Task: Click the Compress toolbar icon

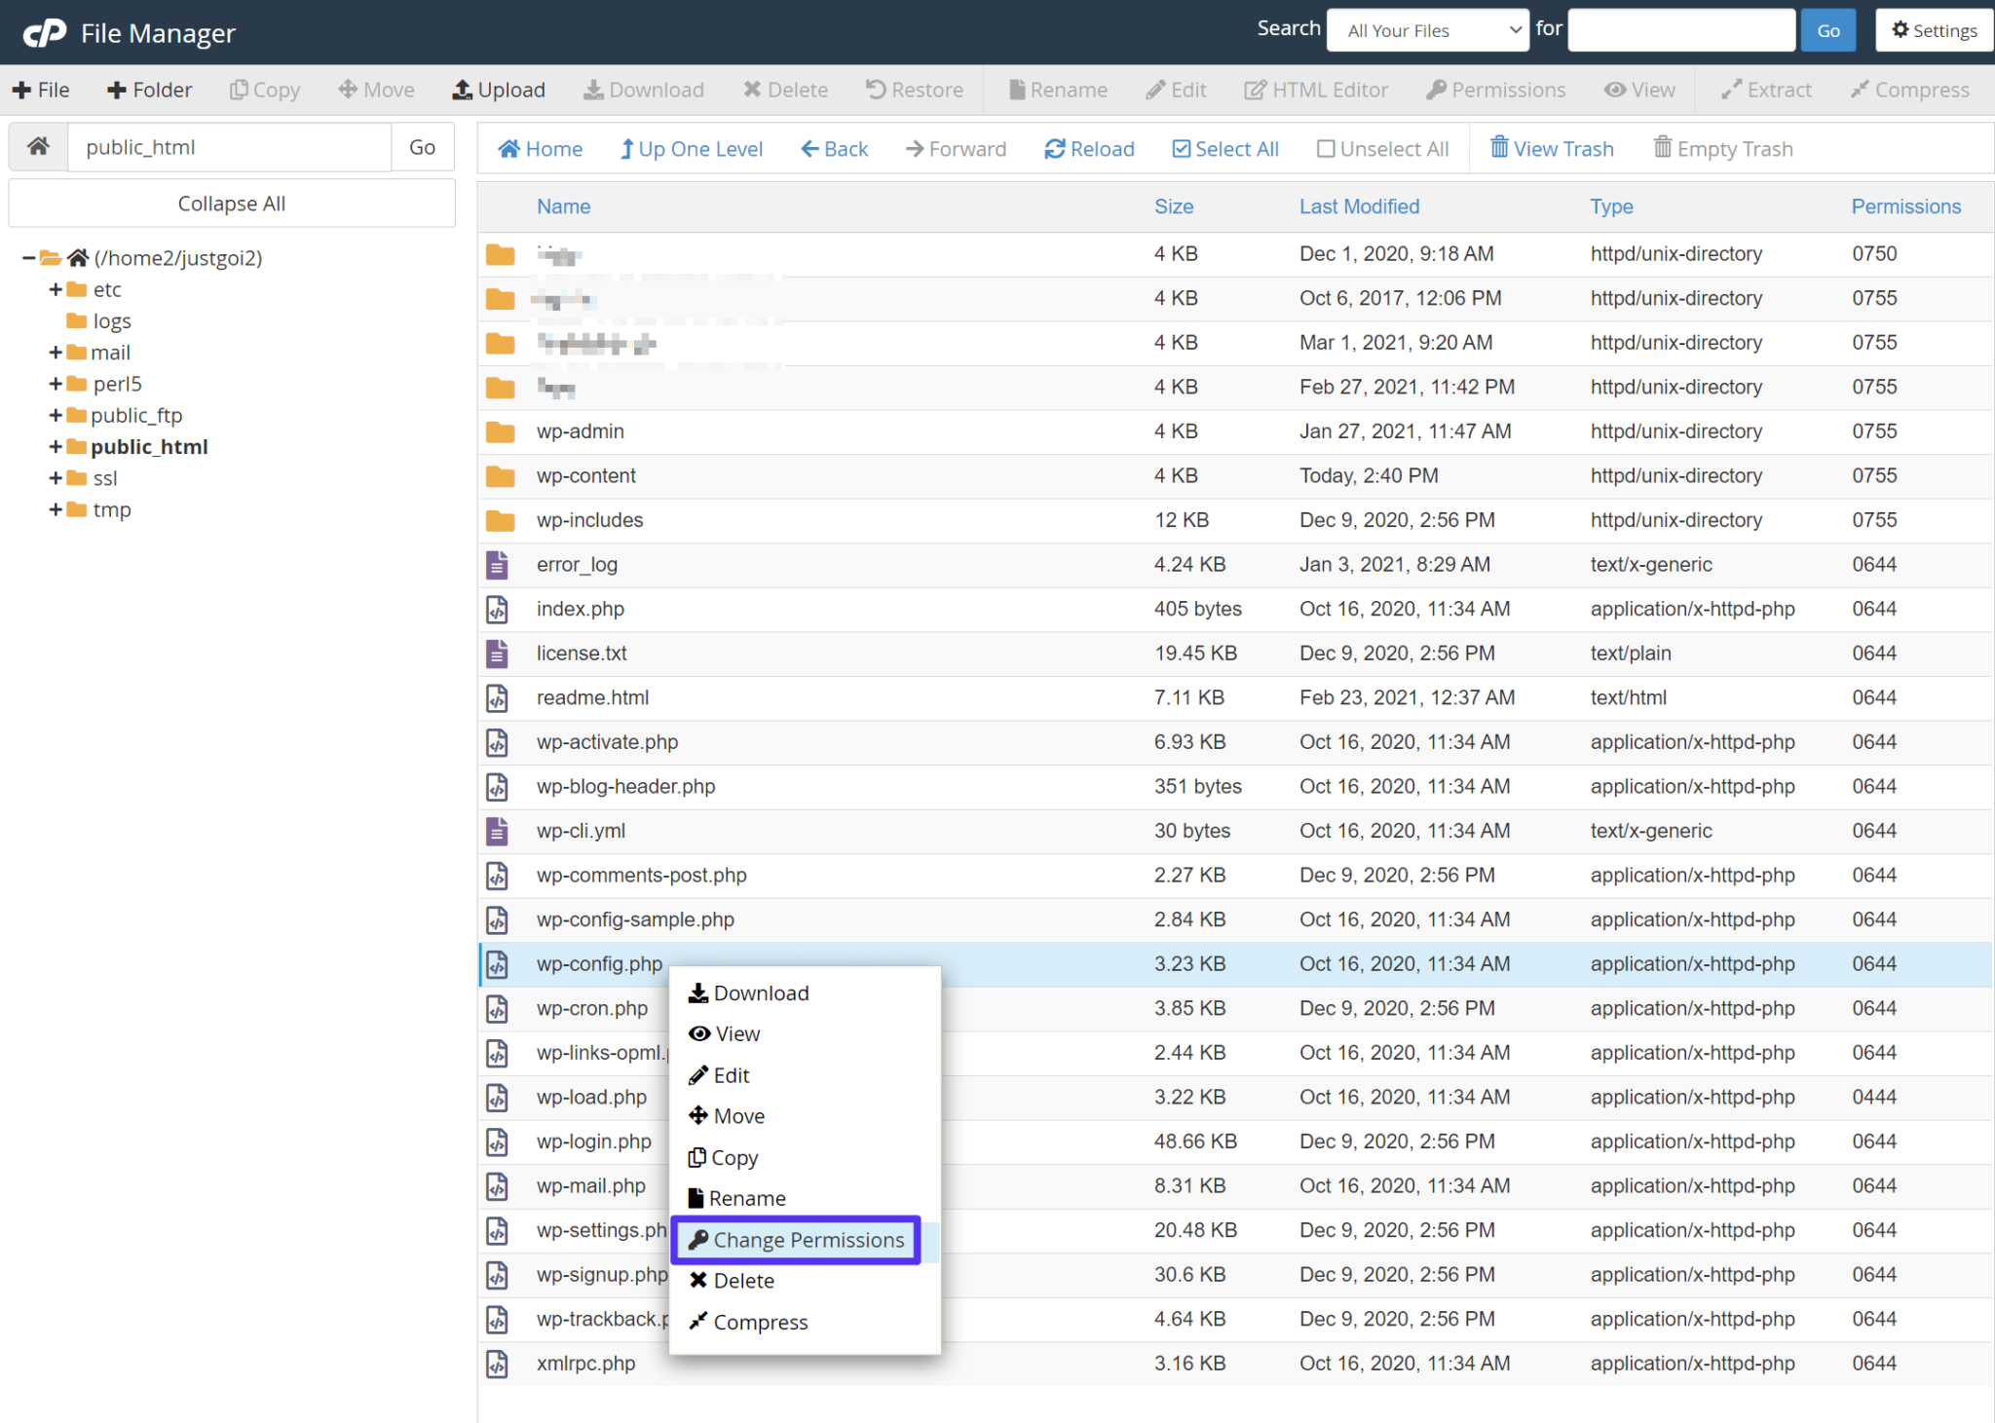Action: point(1909,89)
